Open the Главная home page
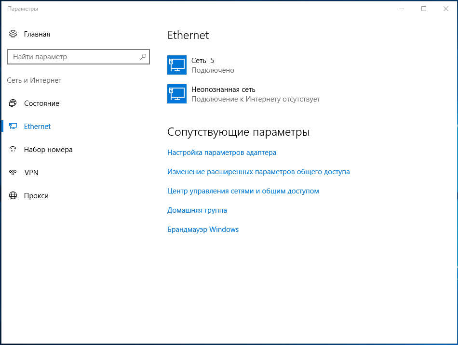458x345 pixels. [x=37, y=34]
